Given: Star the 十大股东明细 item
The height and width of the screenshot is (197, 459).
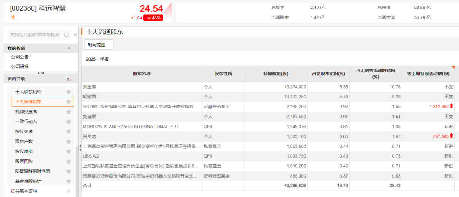Looking at the screenshot, I should coord(68,92).
